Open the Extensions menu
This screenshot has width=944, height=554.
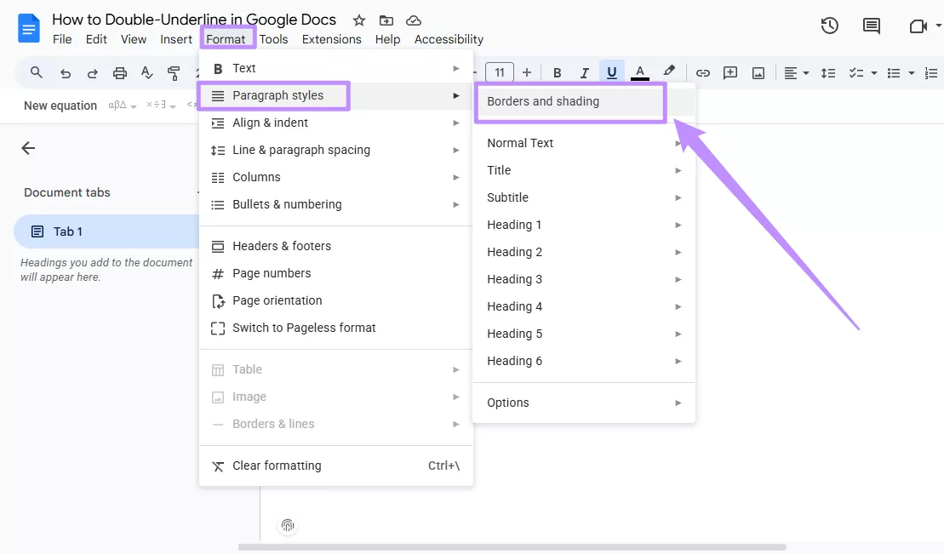(331, 39)
